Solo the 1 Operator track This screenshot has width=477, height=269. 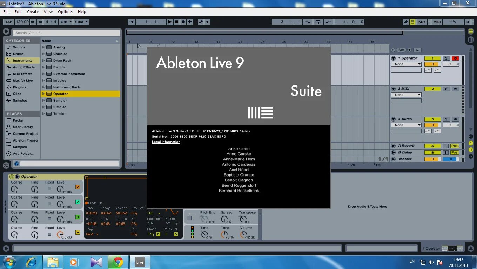(x=446, y=58)
